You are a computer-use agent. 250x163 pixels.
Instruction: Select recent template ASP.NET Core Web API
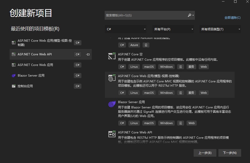[51, 54]
